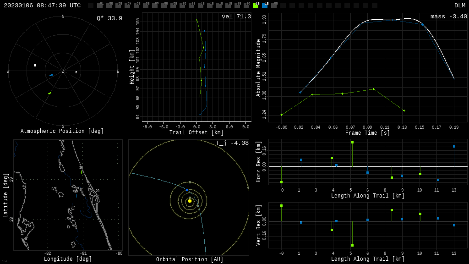Viewport: 469px width, 264px height.
Task: Select station indicator square 11
Action: 191,5
